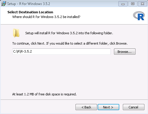This screenshot has height=114, width=148.
Task: Cancel the R installation
Action: pyautogui.click(x=133, y=107)
